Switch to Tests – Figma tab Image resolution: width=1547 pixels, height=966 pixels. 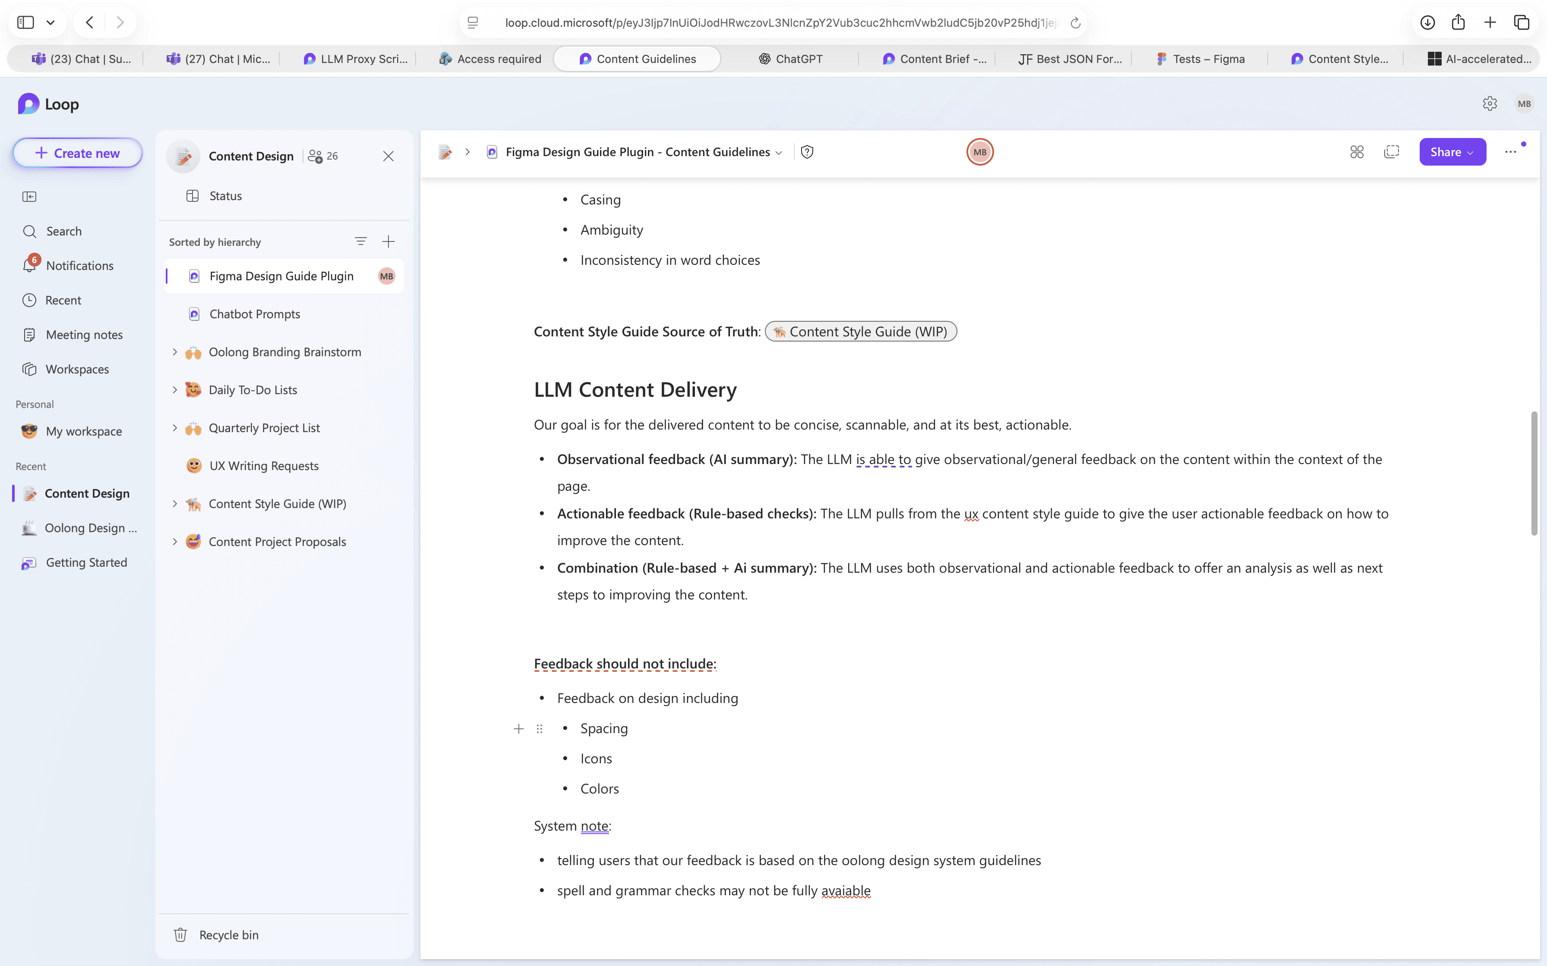pos(1200,59)
